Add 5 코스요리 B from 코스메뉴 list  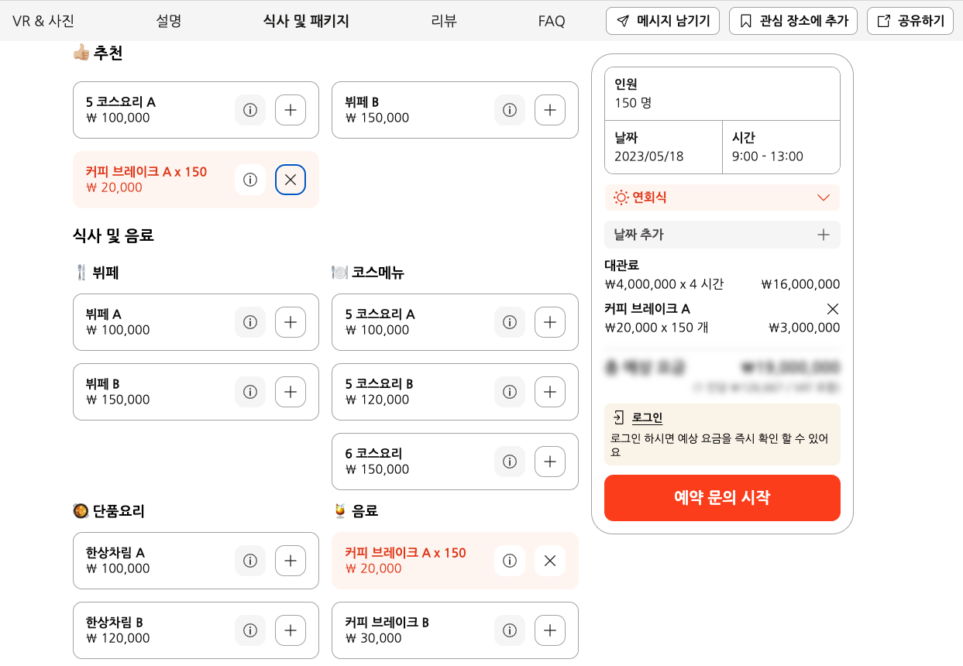pyautogui.click(x=550, y=392)
